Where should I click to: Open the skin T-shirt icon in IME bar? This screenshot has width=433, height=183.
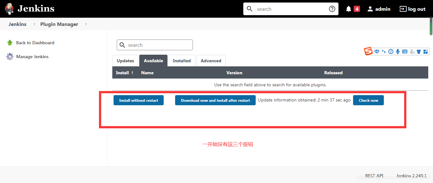(419, 52)
